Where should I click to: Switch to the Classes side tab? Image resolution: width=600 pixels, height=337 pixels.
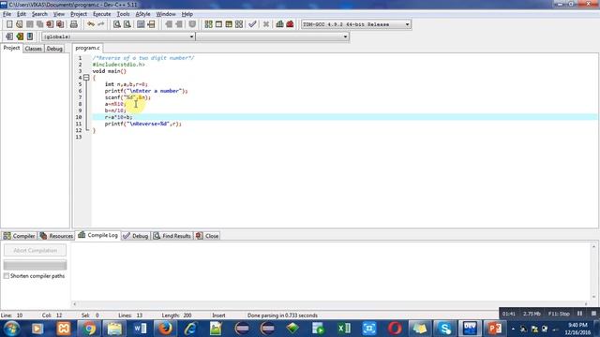[x=34, y=49]
